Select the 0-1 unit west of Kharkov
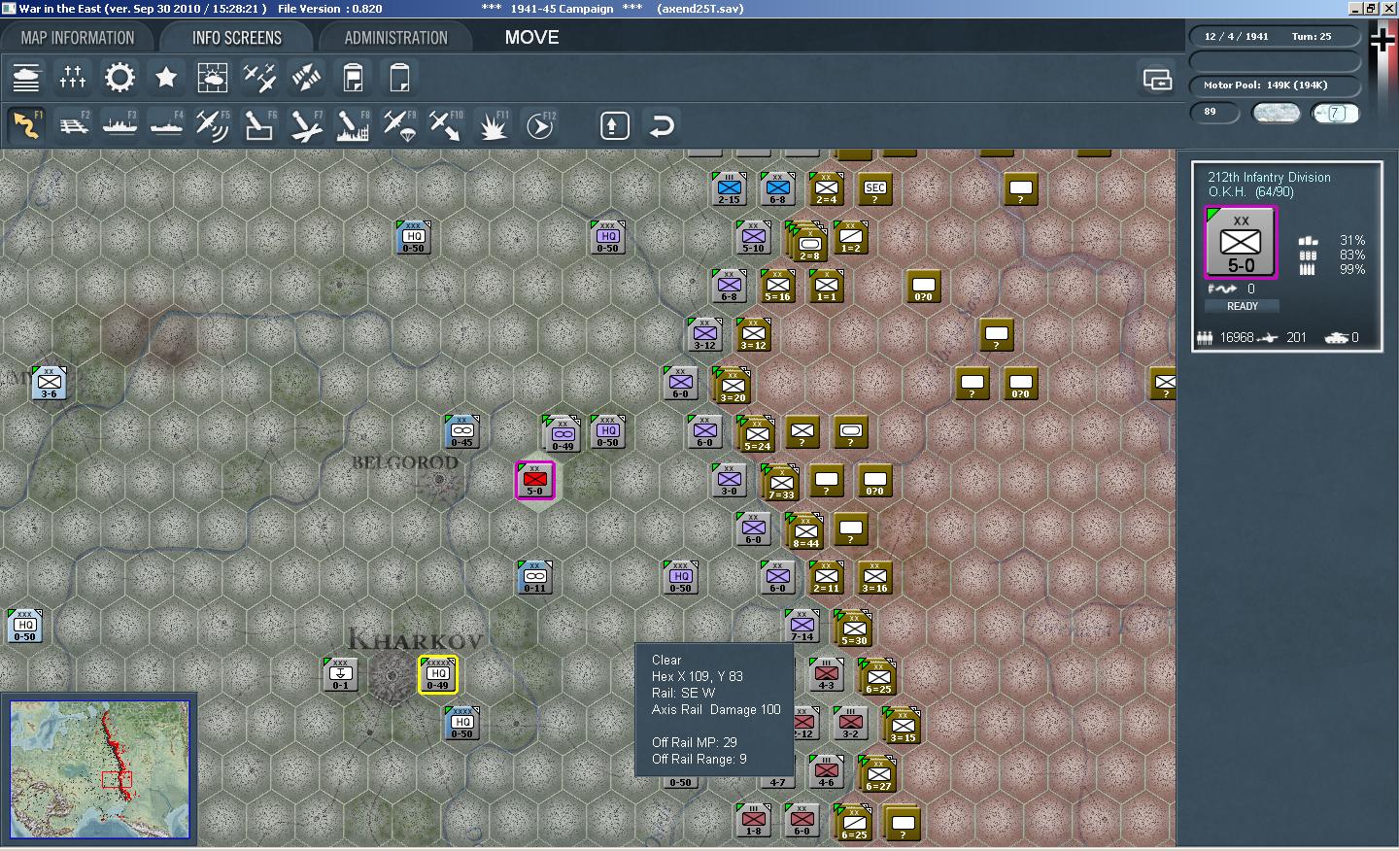Image resolution: width=1399 pixels, height=851 pixels. point(340,674)
